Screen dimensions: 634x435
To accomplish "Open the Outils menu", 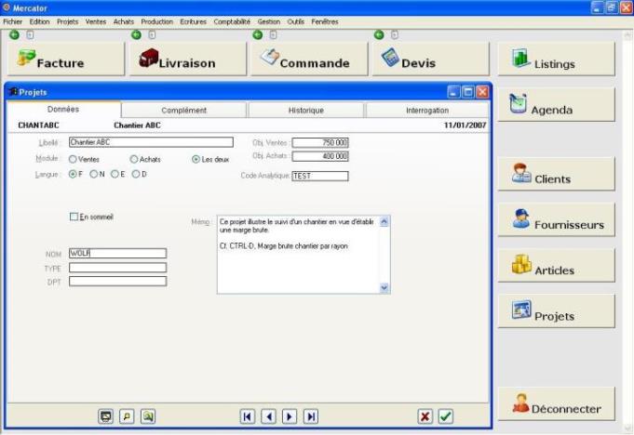I will (295, 21).
